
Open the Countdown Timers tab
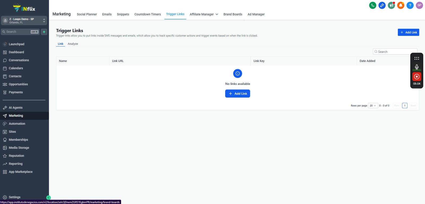click(148, 14)
